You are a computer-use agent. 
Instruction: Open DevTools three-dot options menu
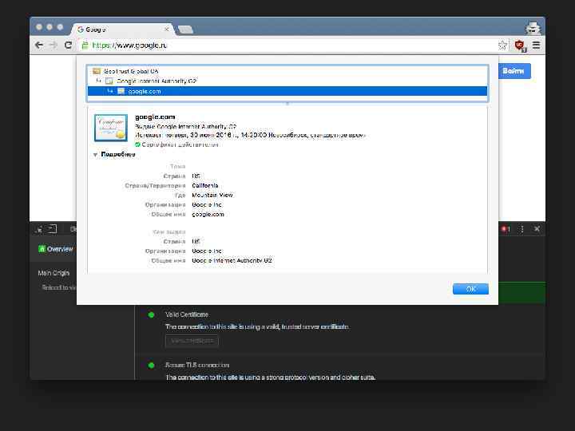tap(522, 229)
